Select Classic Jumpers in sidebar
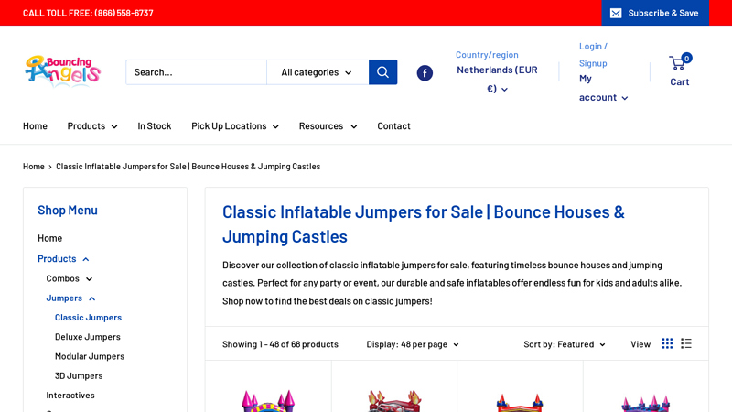 (x=88, y=317)
